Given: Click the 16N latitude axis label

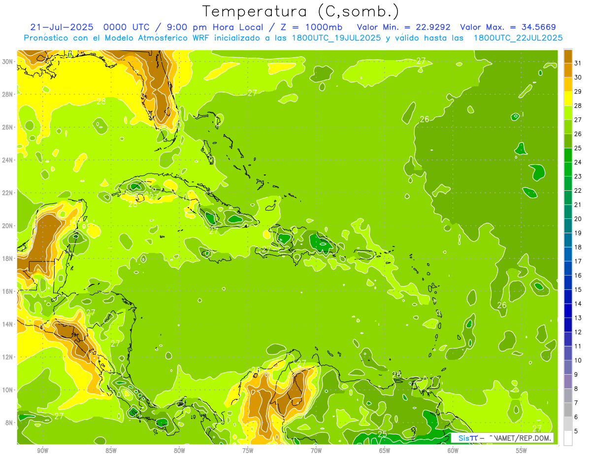Looking at the screenshot, I should [8, 291].
